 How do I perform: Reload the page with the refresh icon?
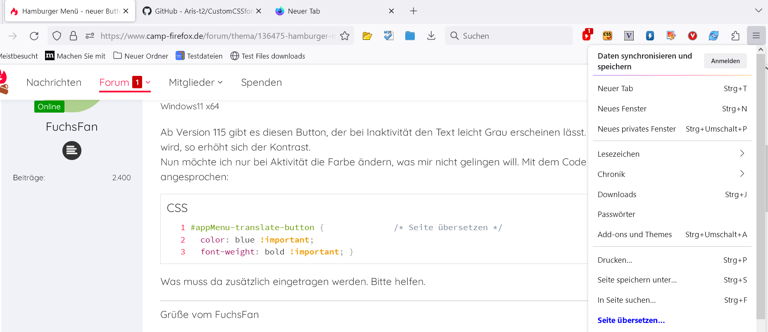click(34, 36)
